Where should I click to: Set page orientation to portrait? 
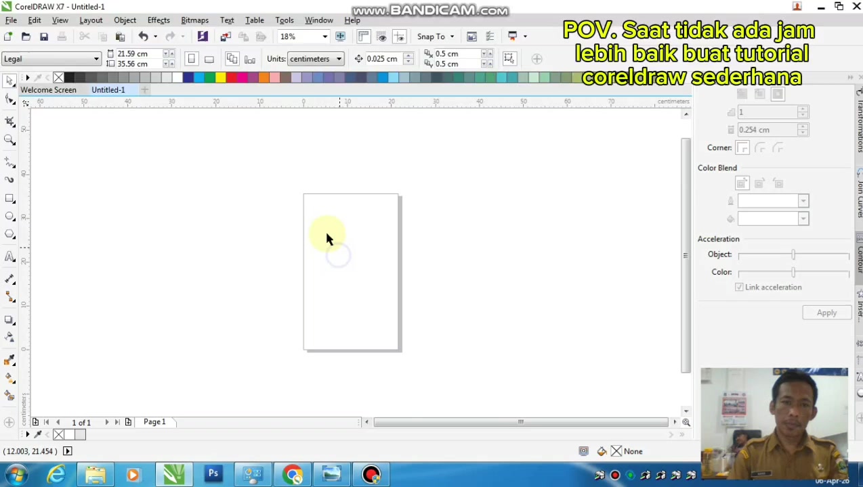point(191,59)
